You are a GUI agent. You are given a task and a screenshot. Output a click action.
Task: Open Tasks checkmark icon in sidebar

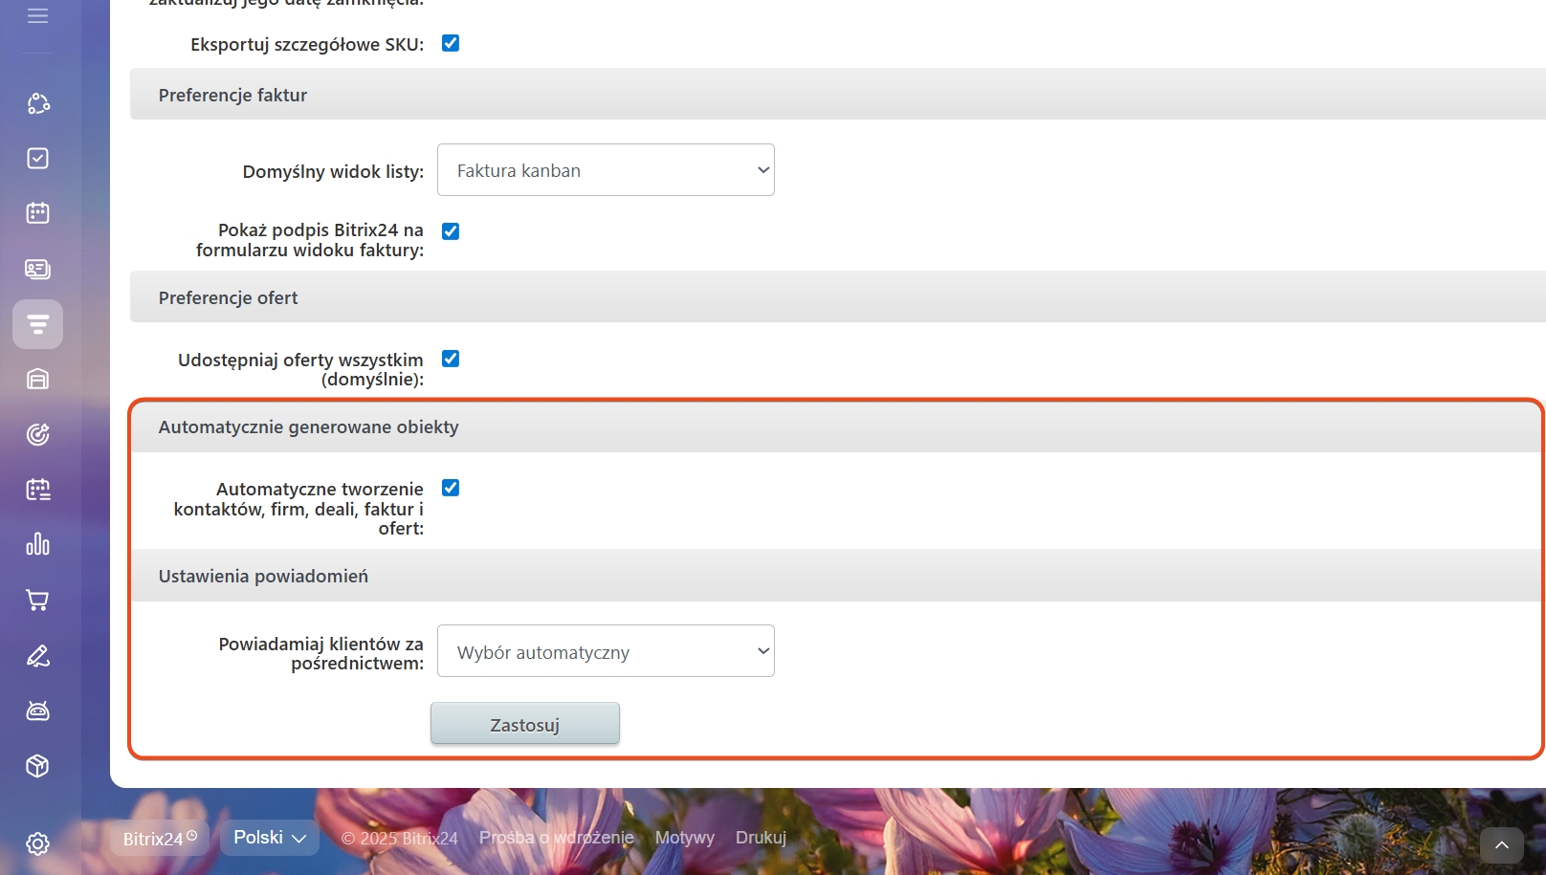pos(37,158)
